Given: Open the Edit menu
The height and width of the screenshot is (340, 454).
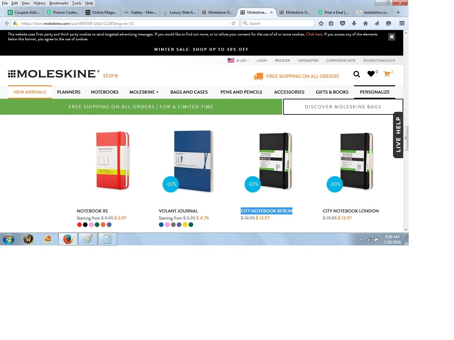Looking at the screenshot, I should tap(15, 3).
